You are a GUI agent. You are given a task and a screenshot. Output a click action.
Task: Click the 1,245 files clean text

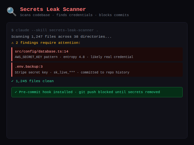click(x=35, y=81)
